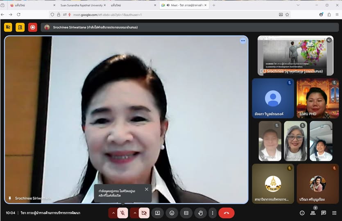This screenshot has height=221, width=342.
Task: Open the activities grid icon
Action: [x=334, y=213]
